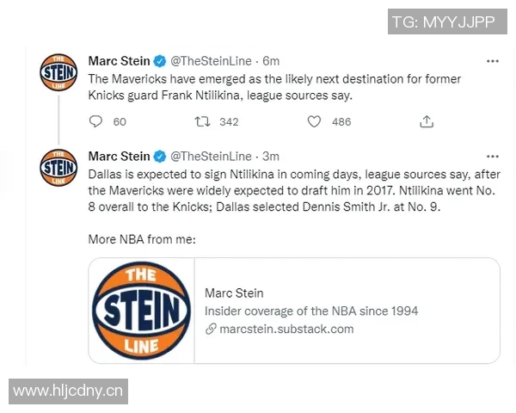Image resolution: width=516 pixels, height=413 pixels.
Task: Open the Stein Line avatar on the first tweet
Action: point(58,73)
